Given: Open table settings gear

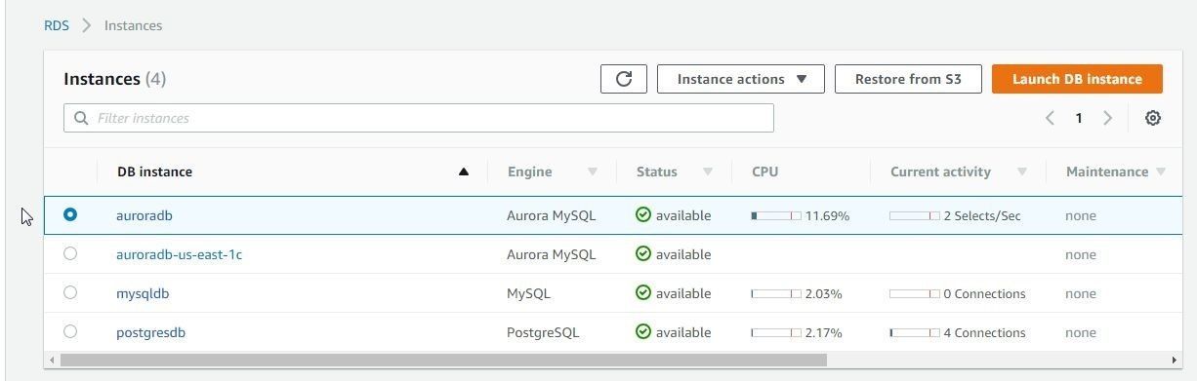Looking at the screenshot, I should pyautogui.click(x=1153, y=118).
